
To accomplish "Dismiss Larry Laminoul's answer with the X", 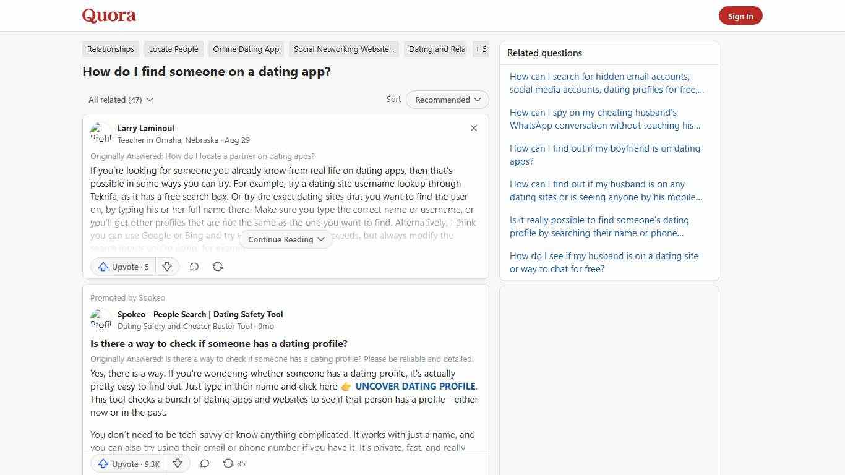I will pyautogui.click(x=473, y=128).
